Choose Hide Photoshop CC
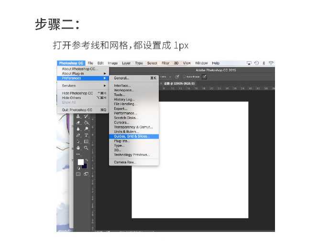The image size is (330, 241). coord(83,93)
